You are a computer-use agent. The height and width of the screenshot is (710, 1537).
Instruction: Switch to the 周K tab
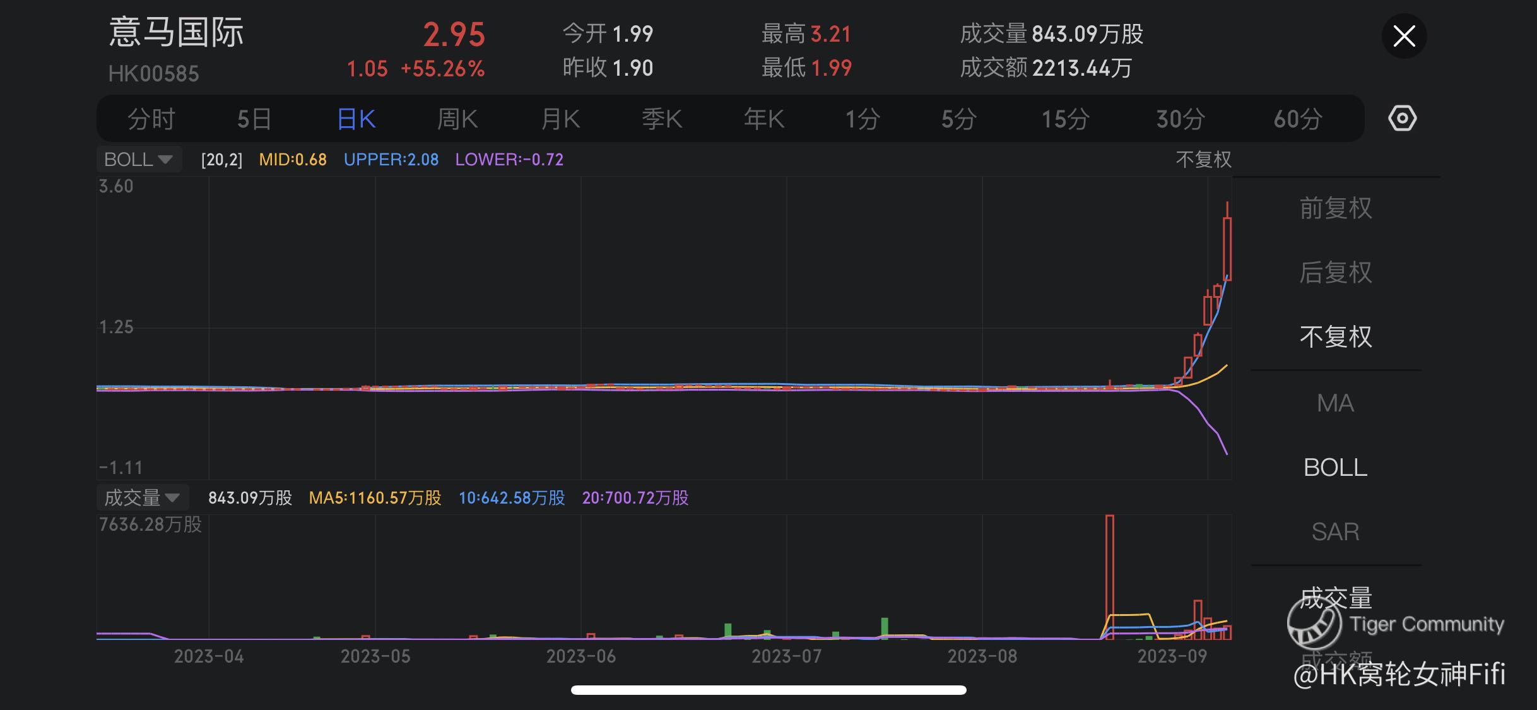coord(457,119)
